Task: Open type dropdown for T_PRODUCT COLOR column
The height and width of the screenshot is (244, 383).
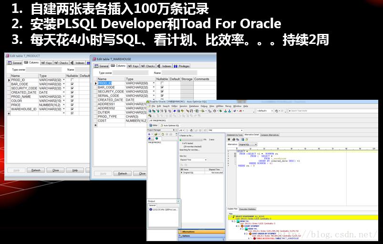Action: pos(64,101)
